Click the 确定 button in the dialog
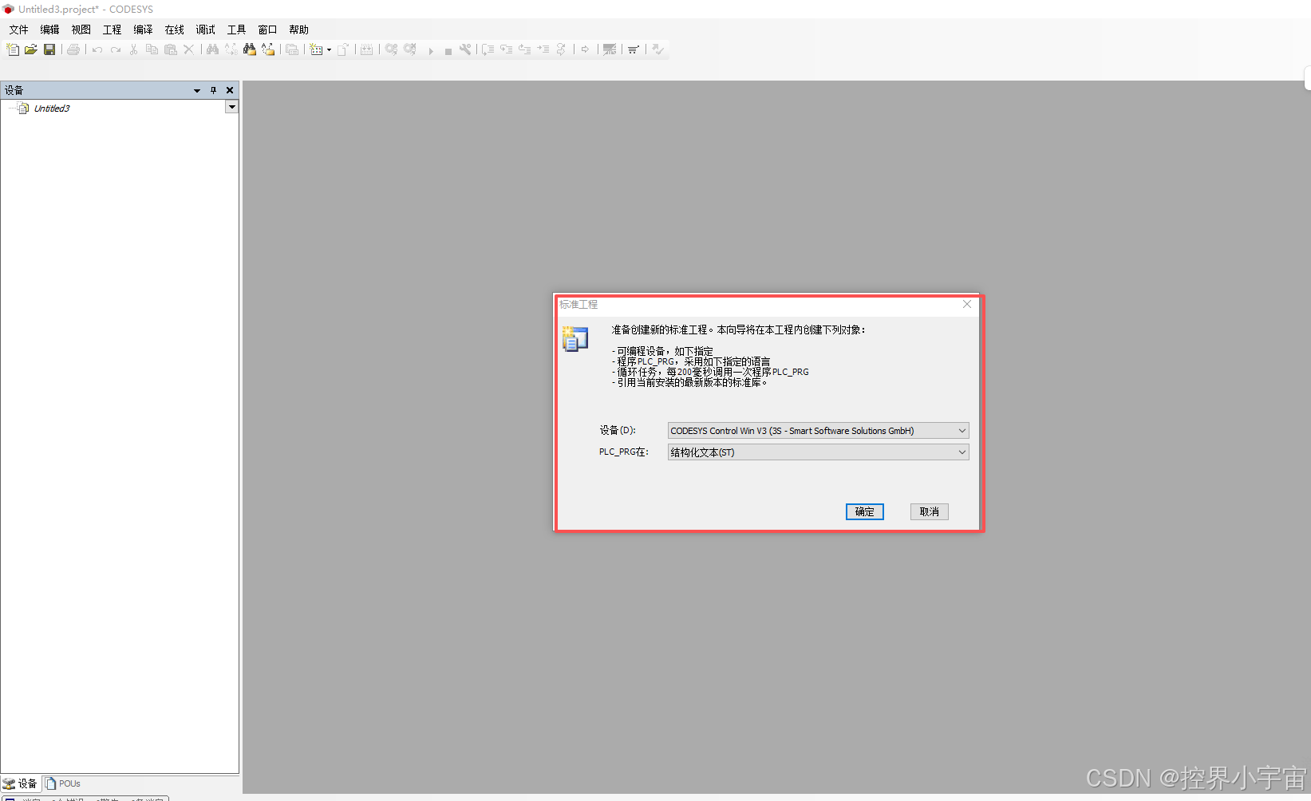The image size is (1311, 801). pos(865,511)
